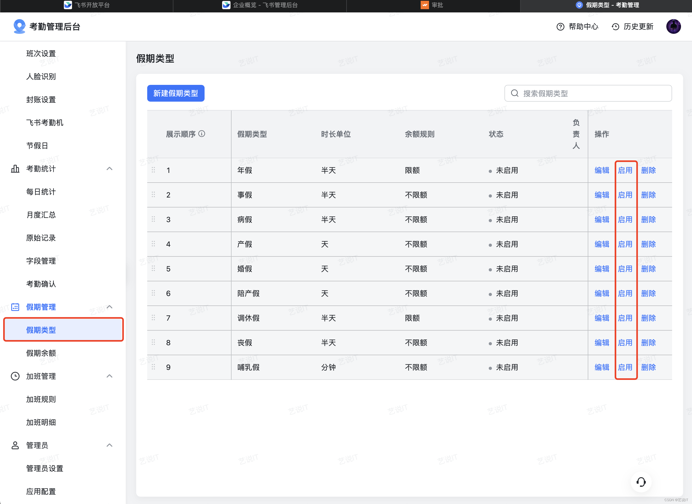Click the user avatar in the header
Image resolution: width=692 pixels, height=504 pixels.
[673, 26]
